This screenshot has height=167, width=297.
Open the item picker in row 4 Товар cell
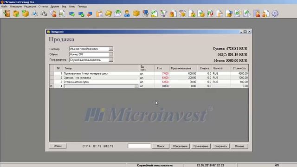click(136, 86)
